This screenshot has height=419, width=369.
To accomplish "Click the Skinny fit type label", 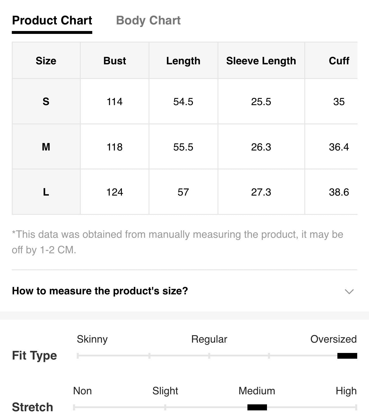I will pos(92,339).
